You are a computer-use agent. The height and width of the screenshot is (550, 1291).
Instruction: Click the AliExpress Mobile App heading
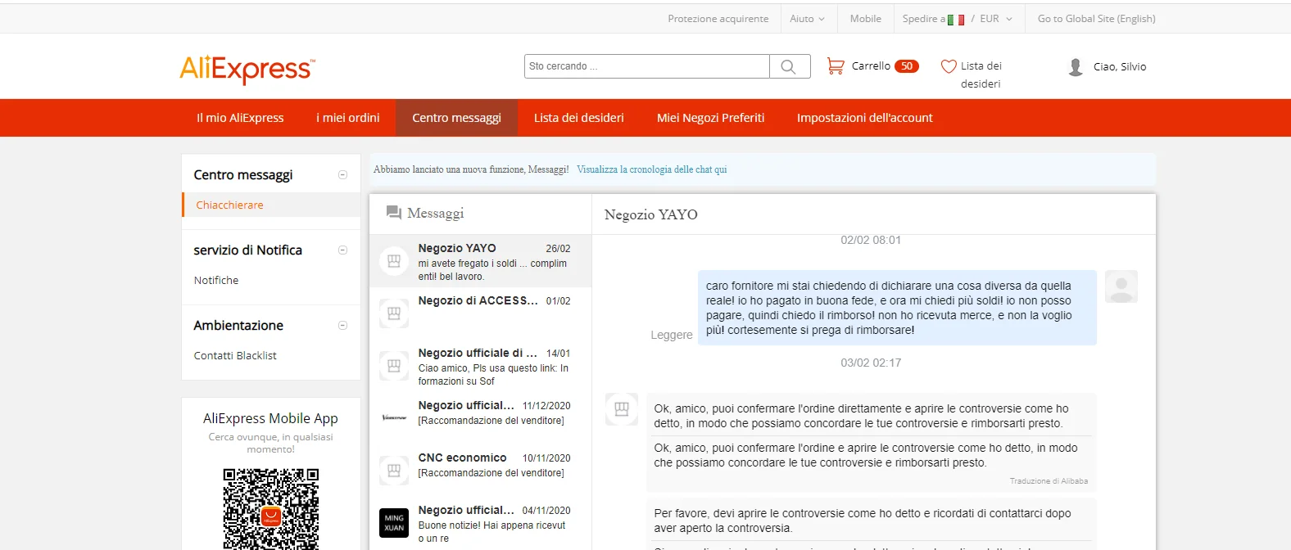[x=270, y=418]
